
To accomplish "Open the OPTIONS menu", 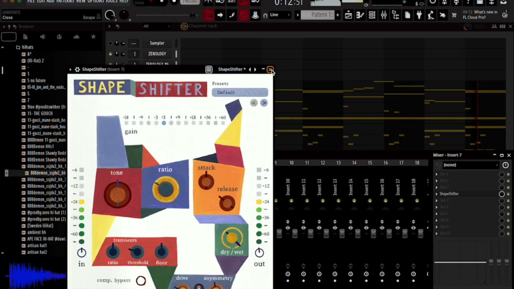I will point(96,2).
